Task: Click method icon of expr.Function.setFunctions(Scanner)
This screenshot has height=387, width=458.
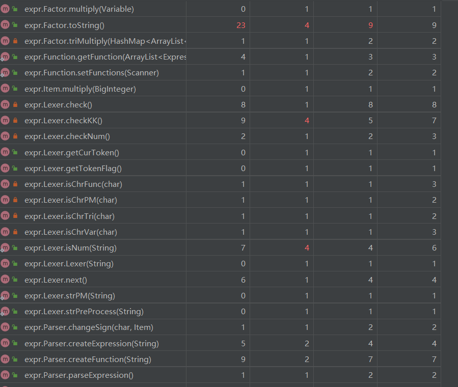Action: 5,72
